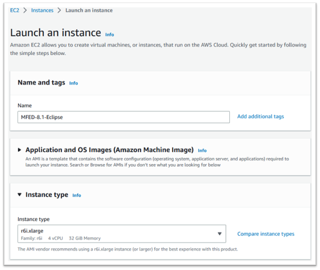View Info beside the Instance type heading

pyautogui.click(x=77, y=195)
